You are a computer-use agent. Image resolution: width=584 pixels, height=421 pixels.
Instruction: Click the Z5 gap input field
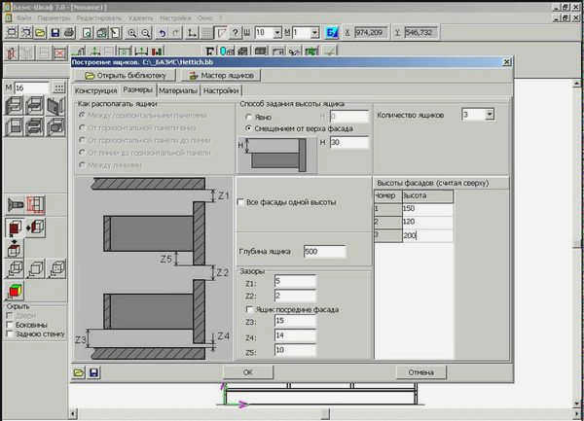(295, 350)
